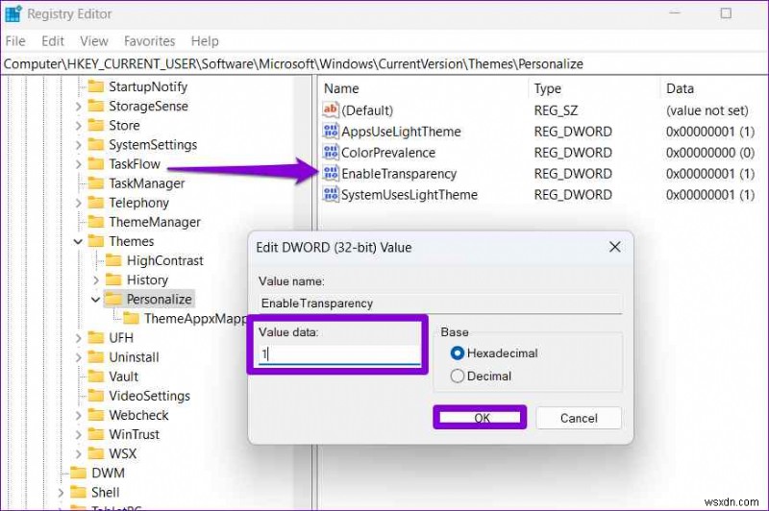Expand the History tree node
Image resolution: width=769 pixels, height=511 pixels.
coord(96,280)
